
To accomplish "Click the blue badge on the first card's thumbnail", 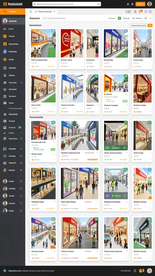I will (x=53, y=31).
